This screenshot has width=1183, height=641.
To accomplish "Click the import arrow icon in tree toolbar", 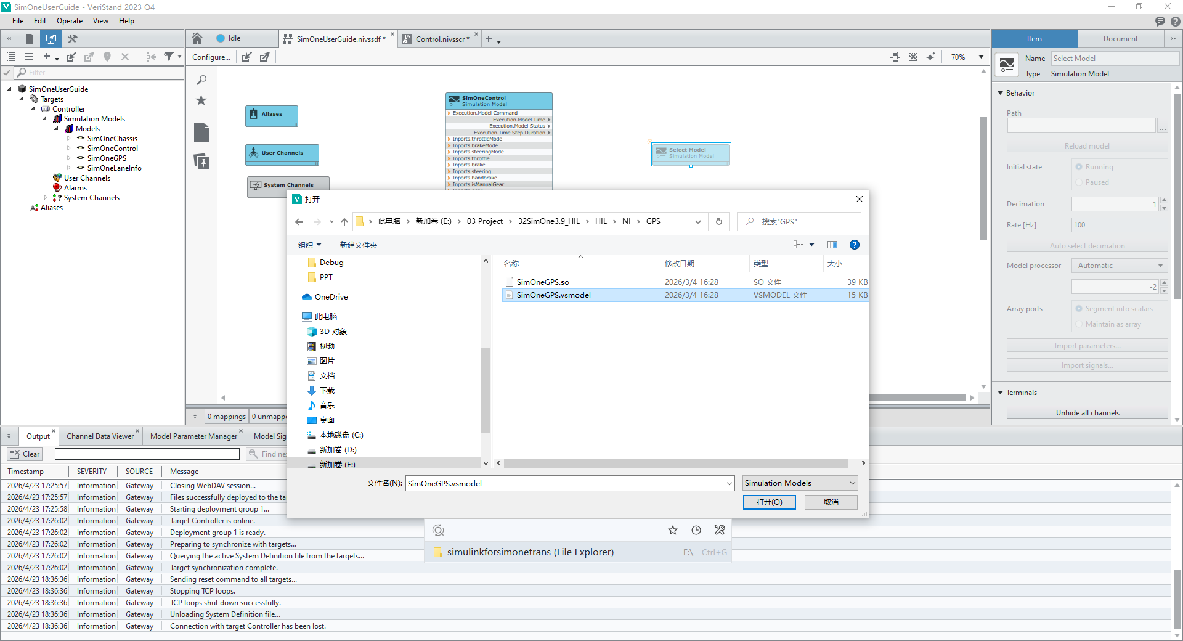I will click(71, 57).
